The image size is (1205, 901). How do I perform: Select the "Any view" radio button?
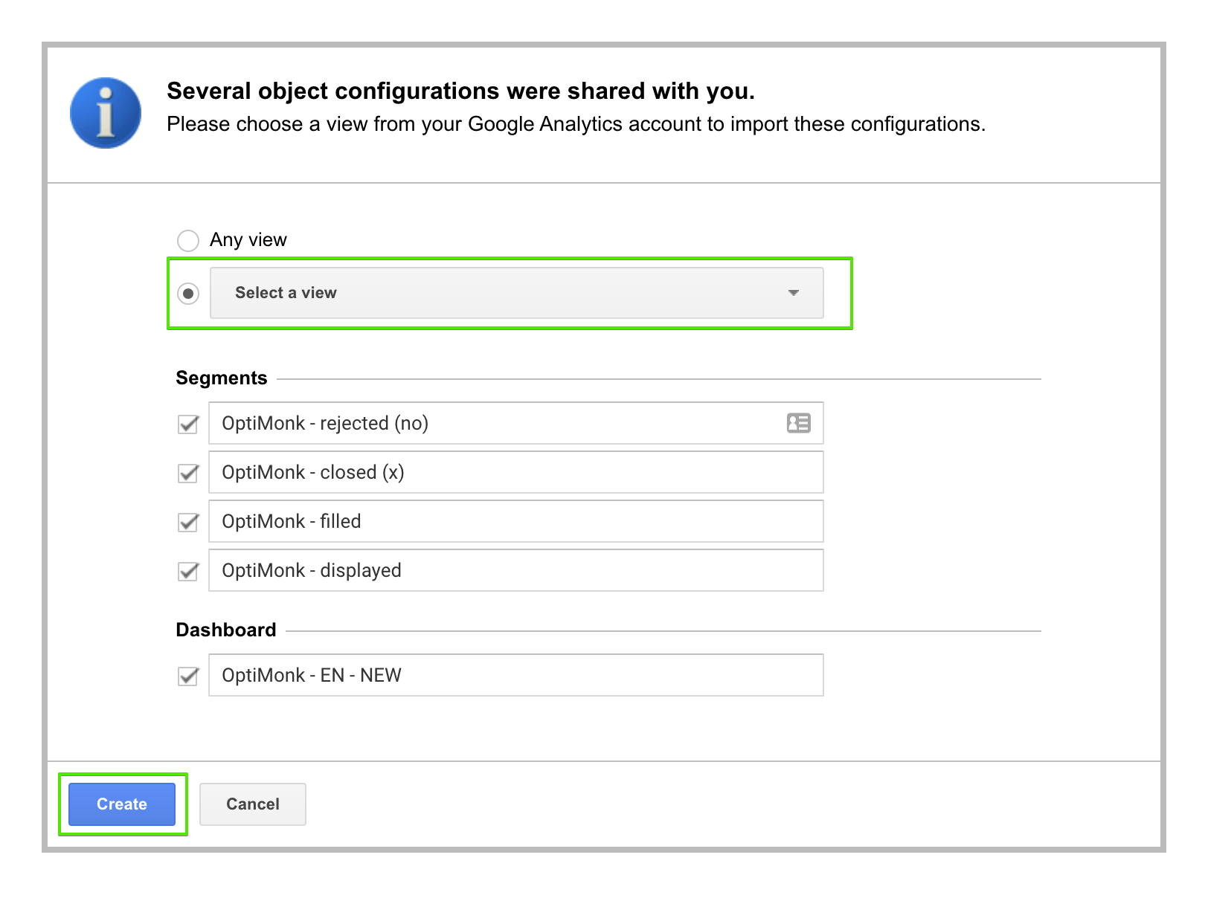click(188, 240)
